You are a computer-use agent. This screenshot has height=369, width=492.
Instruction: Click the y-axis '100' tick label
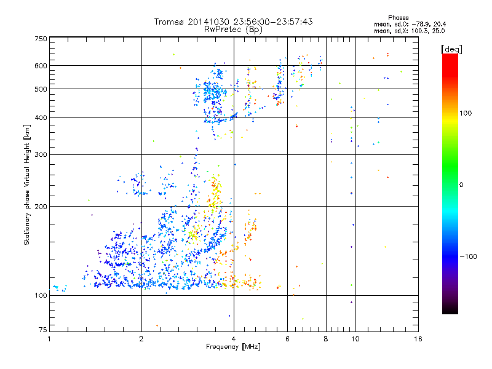tap(41, 296)
